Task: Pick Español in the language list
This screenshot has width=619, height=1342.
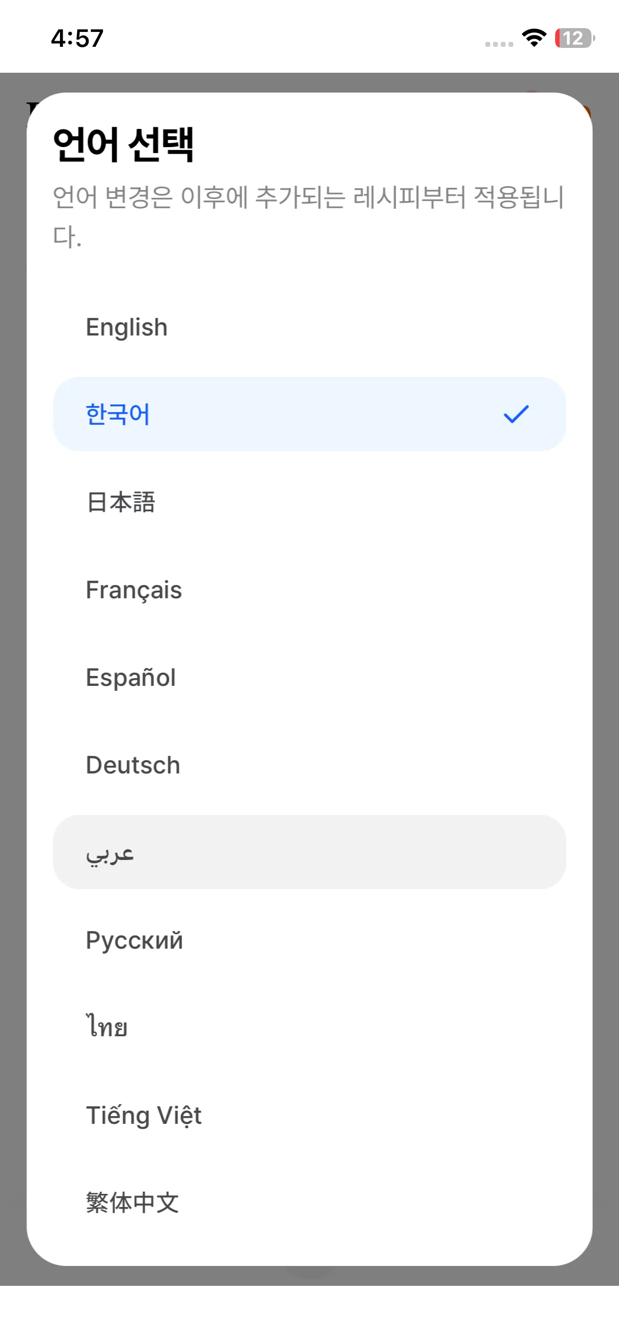Action: point(131,677)
